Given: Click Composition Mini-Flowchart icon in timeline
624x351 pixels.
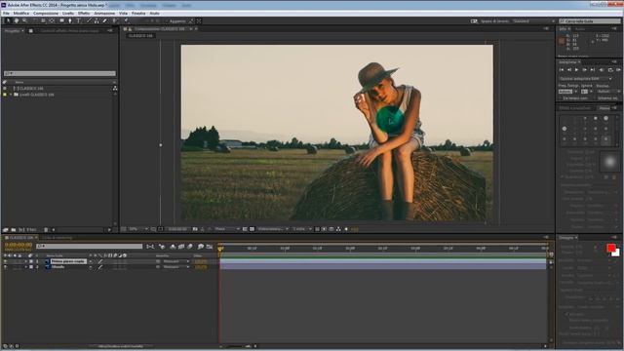Looking at the screenshot, I should tap(150, 247).
